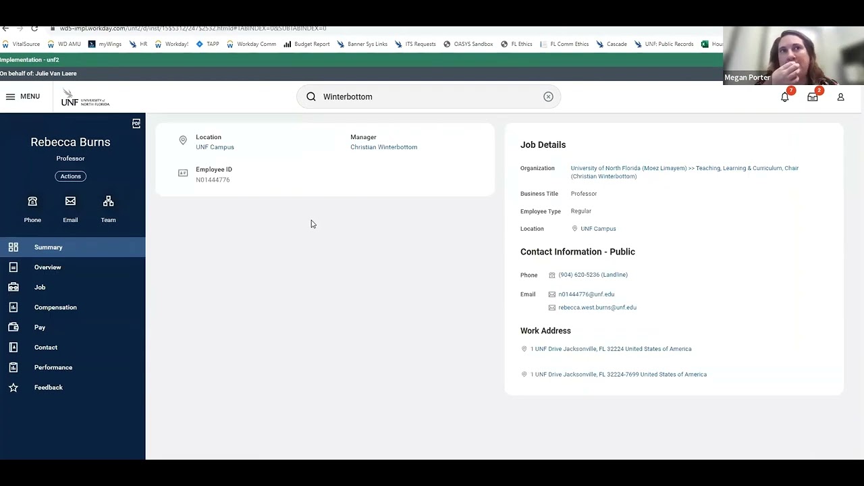Click the Team org chart icon
Image resolution: width=864 pixels, height=486 pixels.
108,201
